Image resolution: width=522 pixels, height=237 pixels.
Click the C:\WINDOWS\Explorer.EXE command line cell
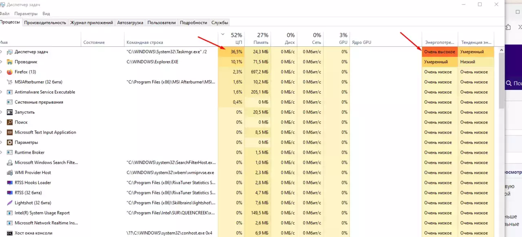171,62
